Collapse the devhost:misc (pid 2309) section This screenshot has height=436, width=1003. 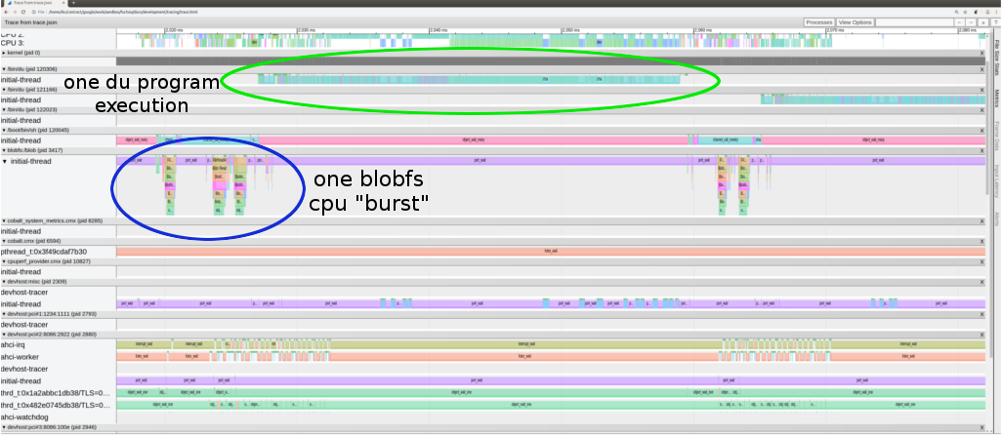[4, 282]
